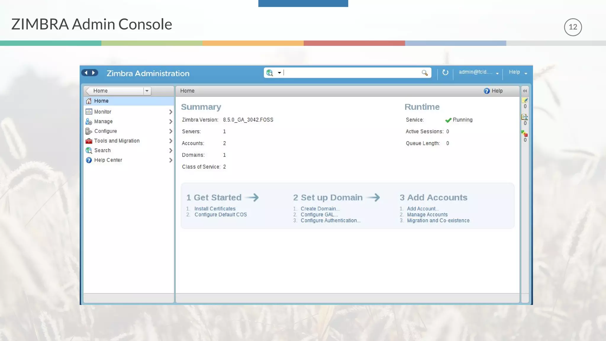Image resolution: width=606 pixels, height=341 pixels.
Task: Click the Monitor chart icon
Action: [x=88, y=112]
